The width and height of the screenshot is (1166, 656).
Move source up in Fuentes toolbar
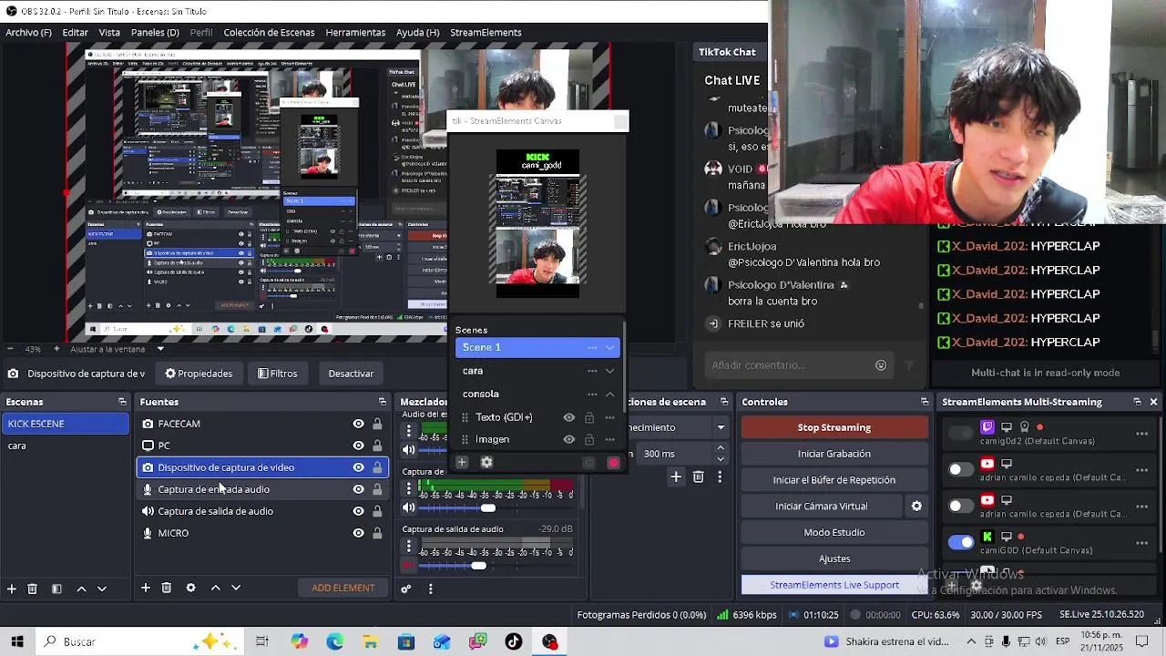click(215, 588)
